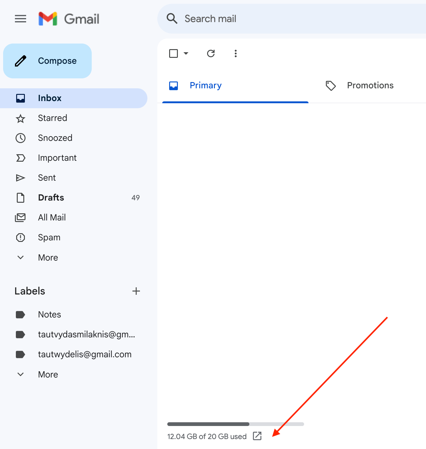This screenshot has width=426, height=449.
Task: Open the select dropdown arrow
Action: [x=186, y=53]
